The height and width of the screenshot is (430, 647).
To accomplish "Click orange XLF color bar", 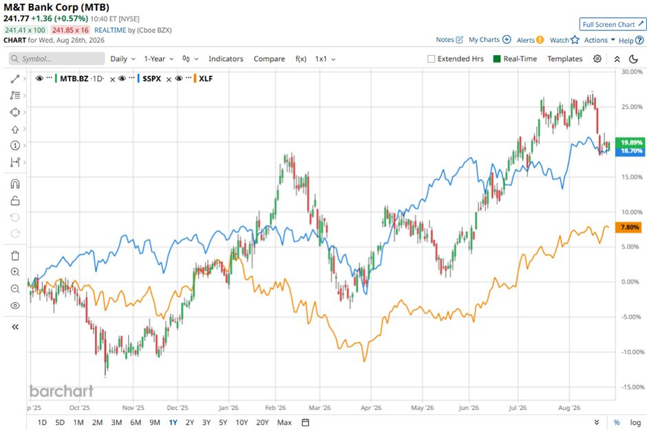I will (x=195, y=78).
